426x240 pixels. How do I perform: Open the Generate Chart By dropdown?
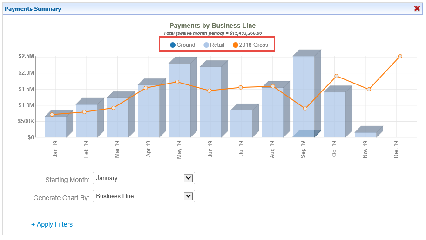click(143, 196)
